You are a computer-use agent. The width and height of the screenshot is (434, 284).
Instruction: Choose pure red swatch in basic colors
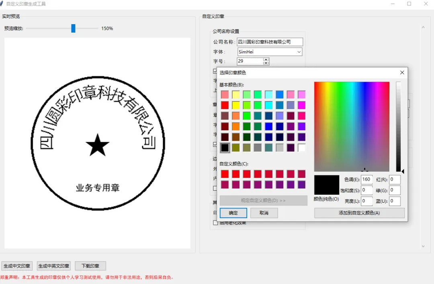pos(225,105)
